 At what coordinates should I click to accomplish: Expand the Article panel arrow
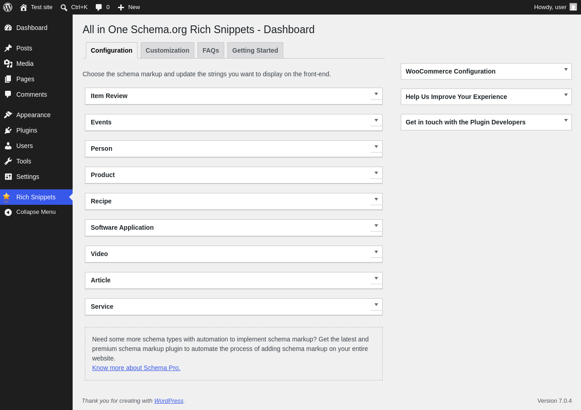click(x=376, y=278)
